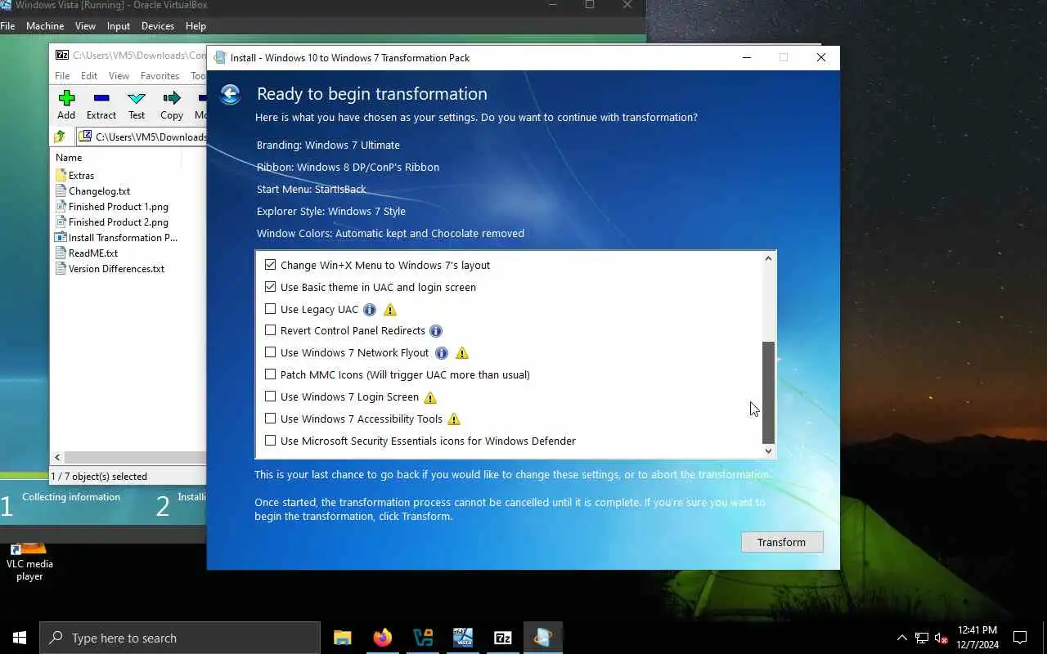Open the File menu in VirtualBox
The image size is (1047, 654).
point(8,26)
